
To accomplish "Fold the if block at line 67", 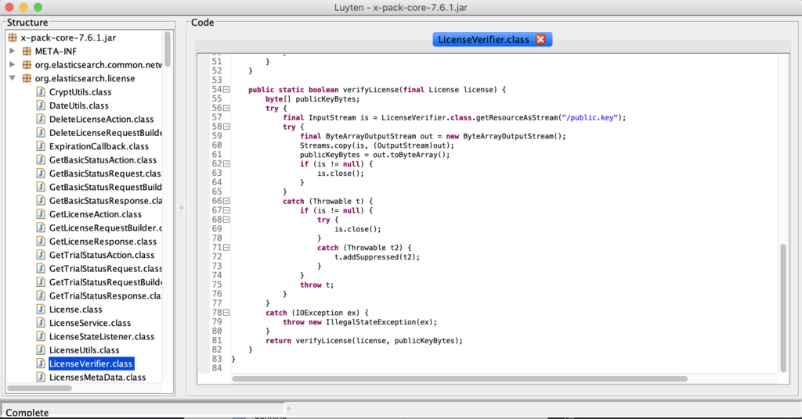I will pos(226,210).
